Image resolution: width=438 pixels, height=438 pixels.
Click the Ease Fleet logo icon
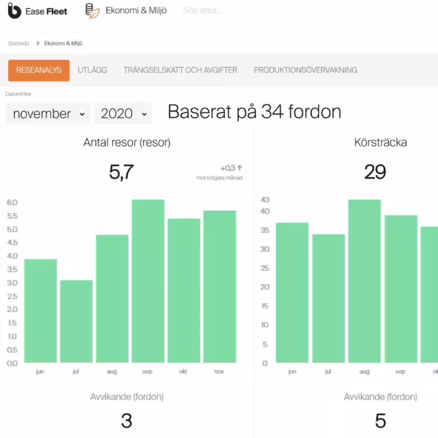[14, 11]
